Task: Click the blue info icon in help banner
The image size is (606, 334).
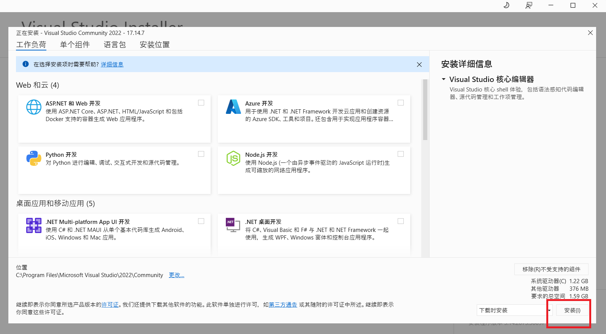Action: pos(25,64)
